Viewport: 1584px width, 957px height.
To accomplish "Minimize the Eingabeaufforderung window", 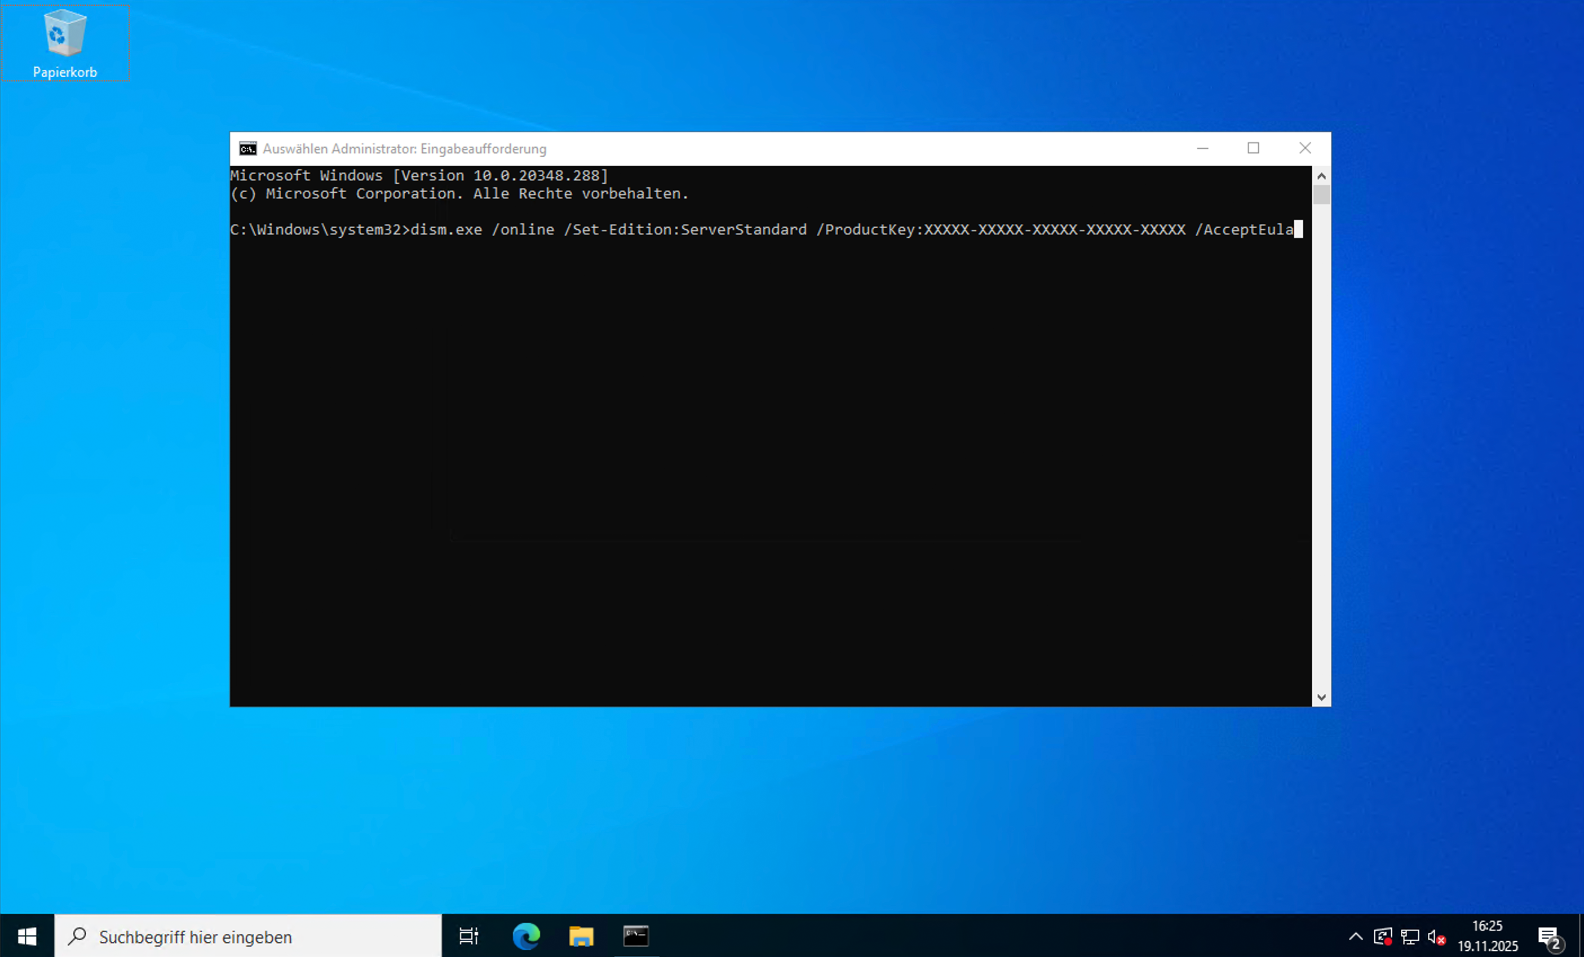I will [1202, 148].
